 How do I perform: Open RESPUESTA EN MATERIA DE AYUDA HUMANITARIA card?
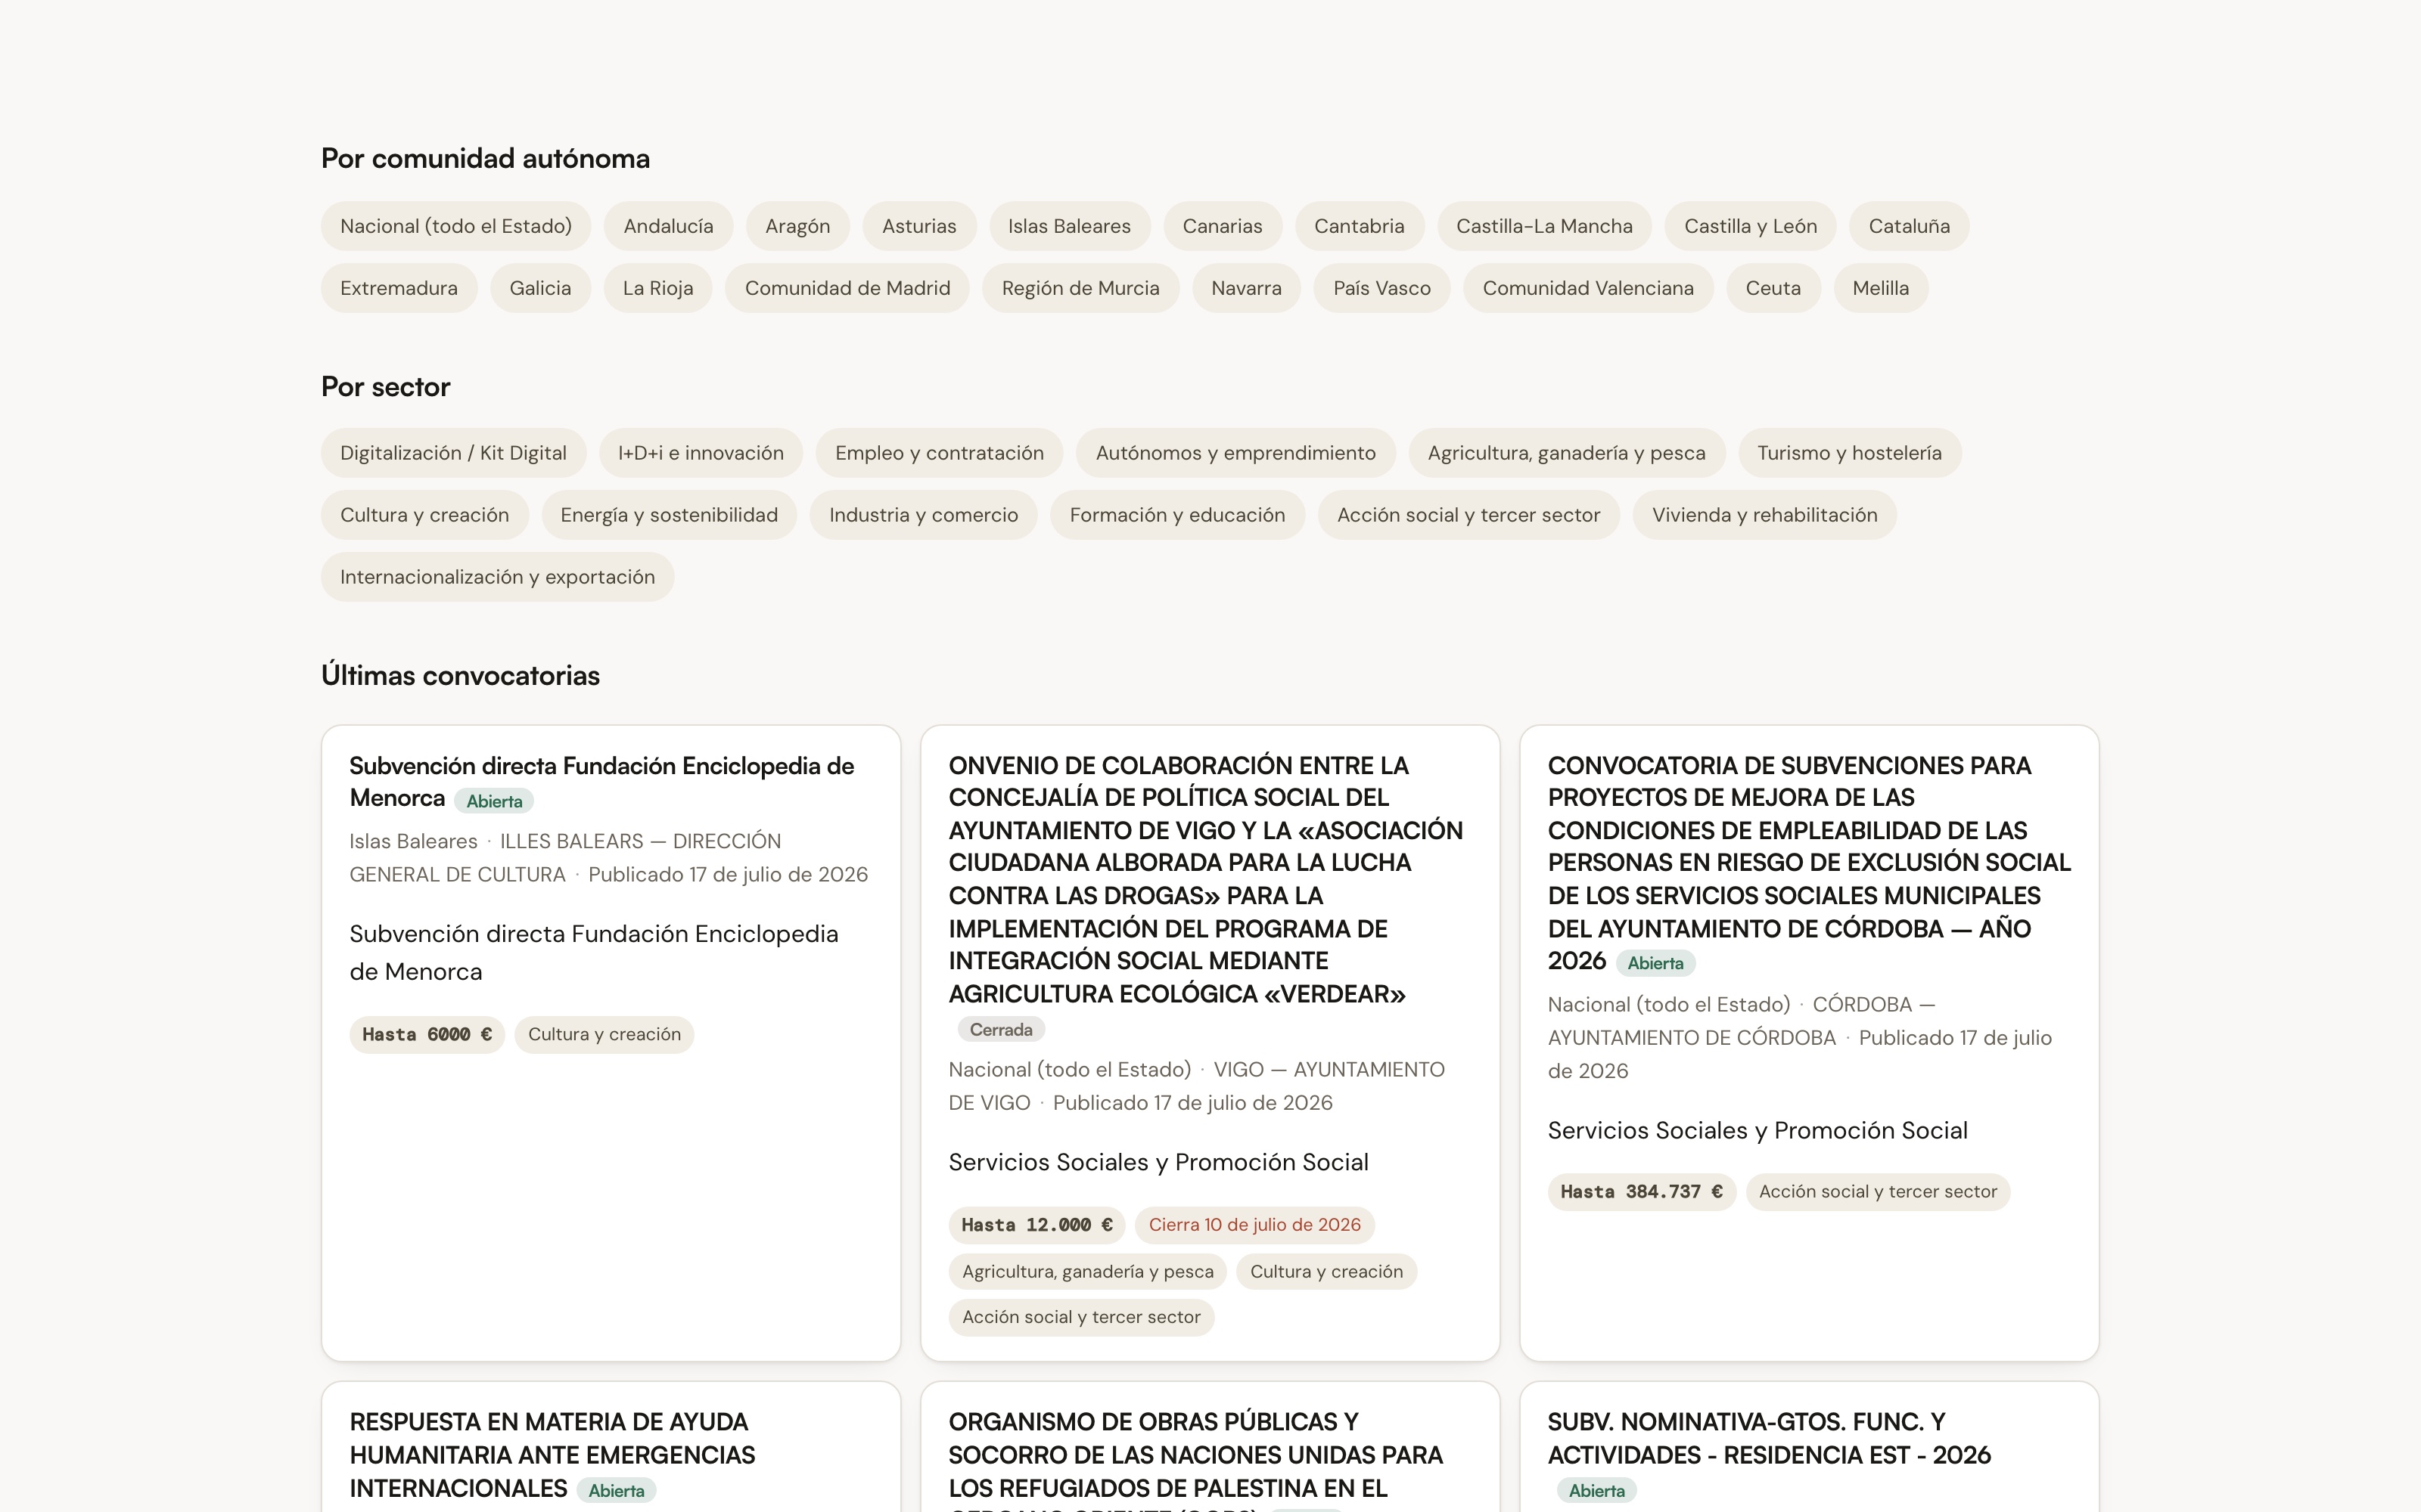552,1455
